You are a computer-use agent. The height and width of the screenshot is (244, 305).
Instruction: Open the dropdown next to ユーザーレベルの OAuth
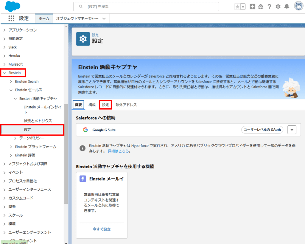(x=292, y=130)
